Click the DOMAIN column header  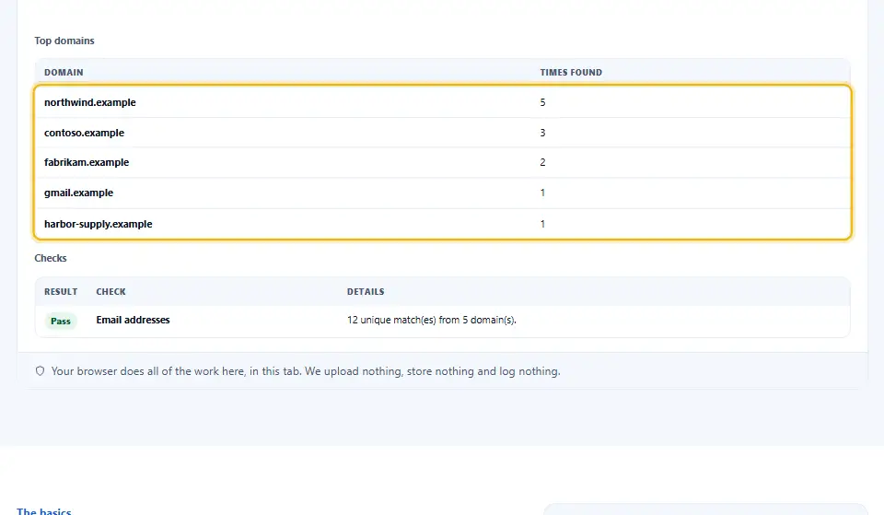[64, 72]
